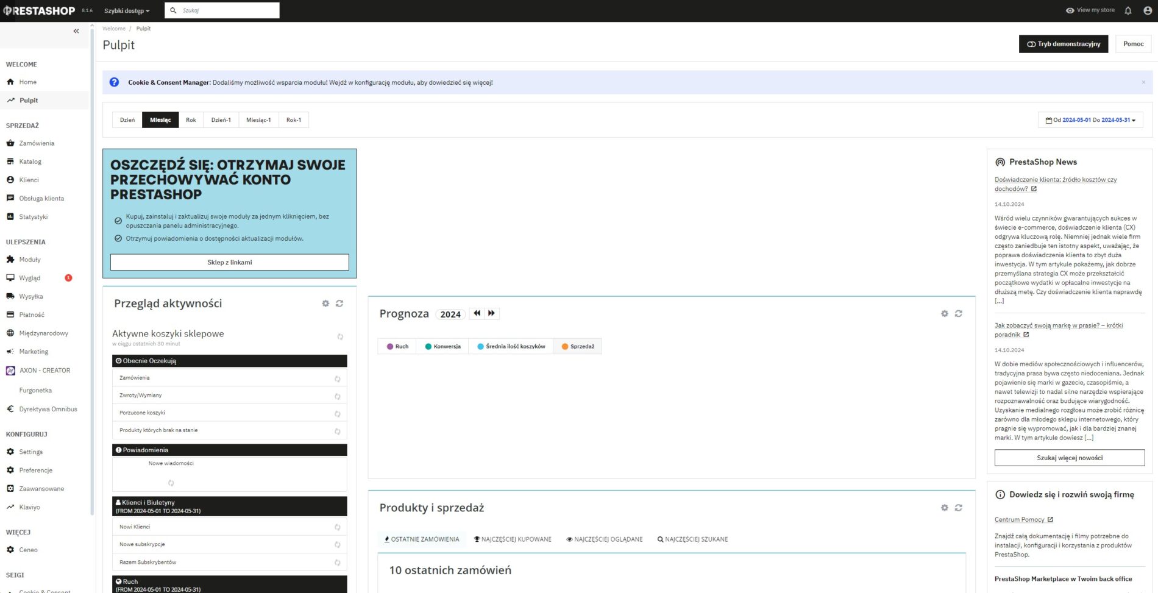Refresh the Przegląd aktywności panel
This screenshot has height=593, width=1158.
pos(339,304)
